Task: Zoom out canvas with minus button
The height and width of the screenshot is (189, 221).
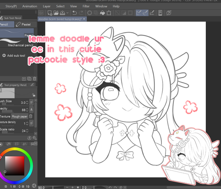Action: (x=67, y=187)
